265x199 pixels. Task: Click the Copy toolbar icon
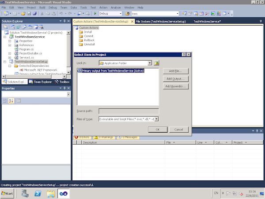pos(48,14)
